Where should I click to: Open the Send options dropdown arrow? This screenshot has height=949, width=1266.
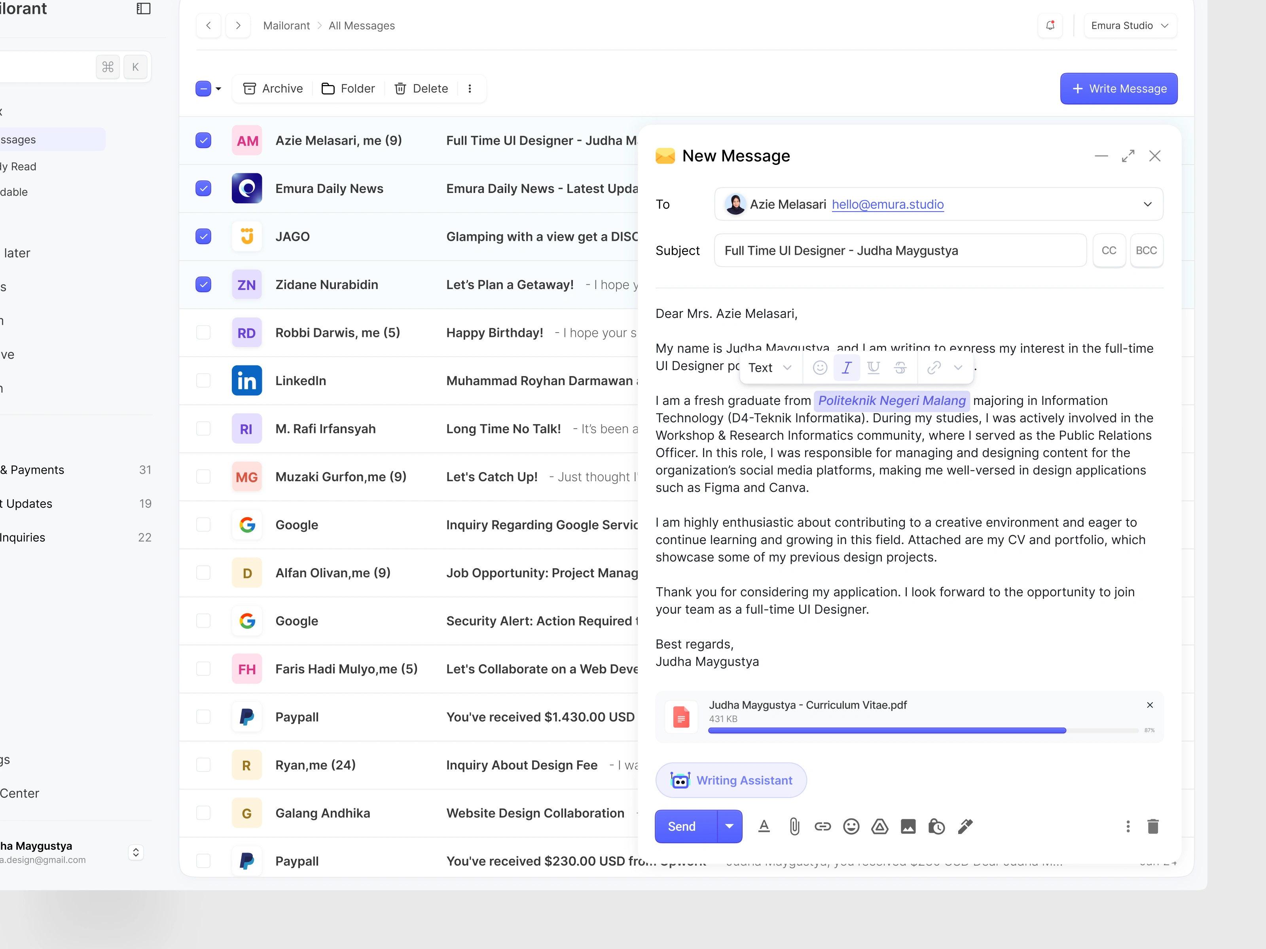729,826
